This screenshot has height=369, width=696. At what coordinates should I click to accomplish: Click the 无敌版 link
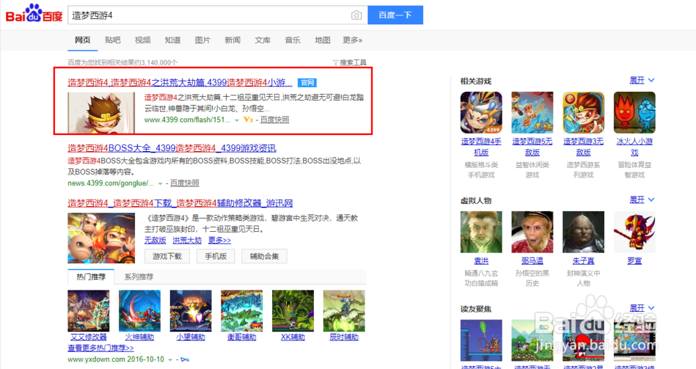(155, 240)
